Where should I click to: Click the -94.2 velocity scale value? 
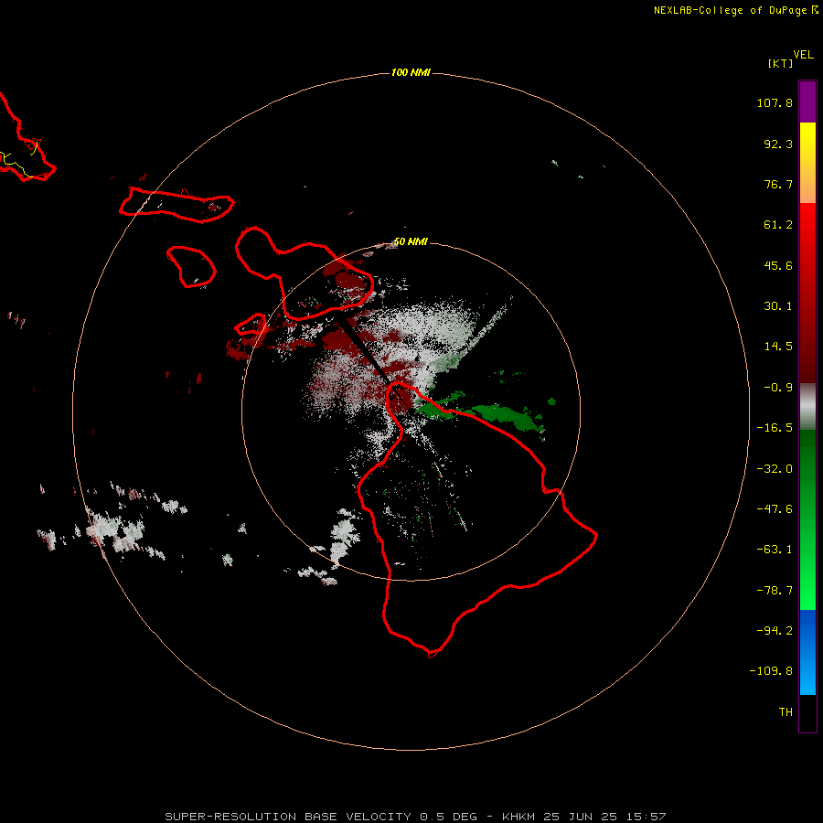click(x=775, y=630)
